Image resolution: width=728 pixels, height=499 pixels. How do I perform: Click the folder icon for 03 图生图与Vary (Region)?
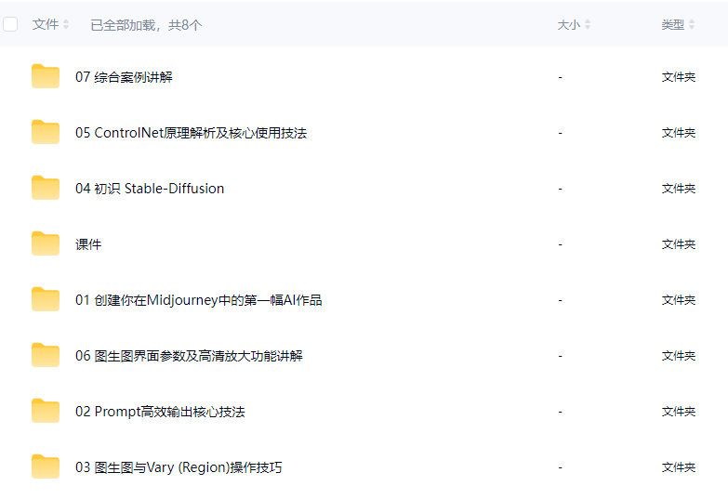[x=45, y=467]
